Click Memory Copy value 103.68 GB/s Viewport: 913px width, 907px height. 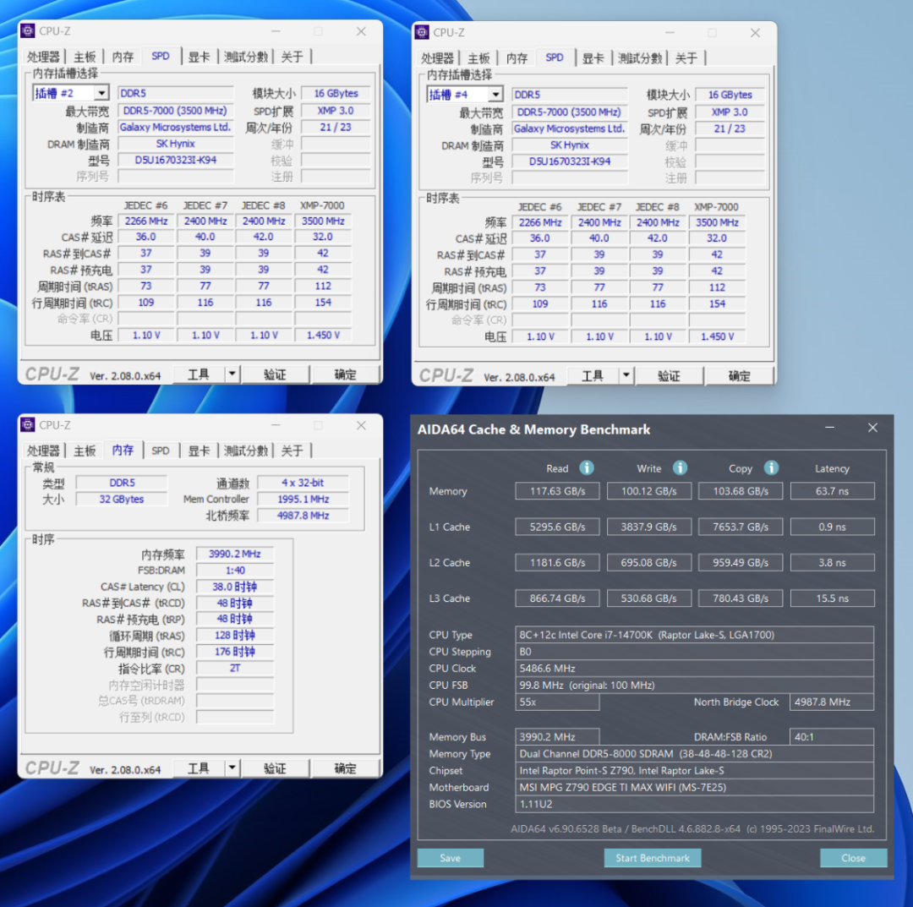tap(741, 491)
